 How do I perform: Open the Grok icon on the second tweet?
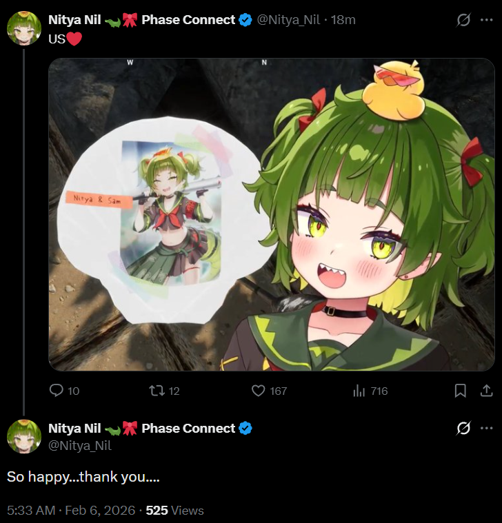pos(463,428)
